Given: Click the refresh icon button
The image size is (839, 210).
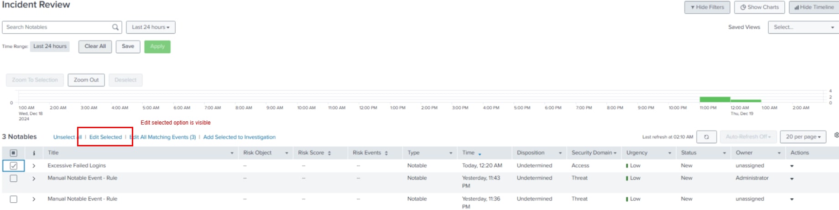Looking at the screenshot, I should coord(706,137).
